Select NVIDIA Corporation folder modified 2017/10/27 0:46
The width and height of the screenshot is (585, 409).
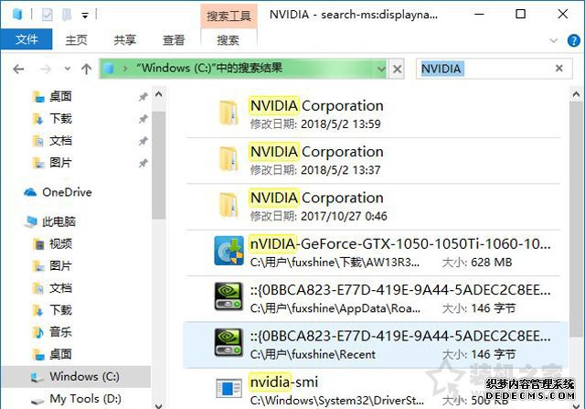(373, 206)
